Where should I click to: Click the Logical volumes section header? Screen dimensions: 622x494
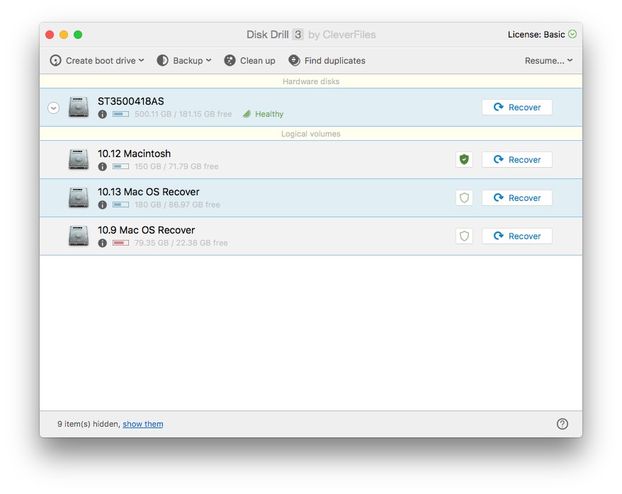point(311,134)
